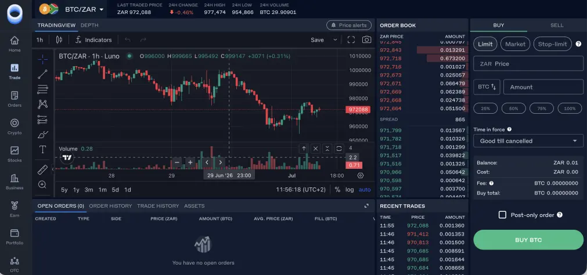Open the ORDER HISTORY tab
This screenshot has height=275, width=587.
coord(110,206)
